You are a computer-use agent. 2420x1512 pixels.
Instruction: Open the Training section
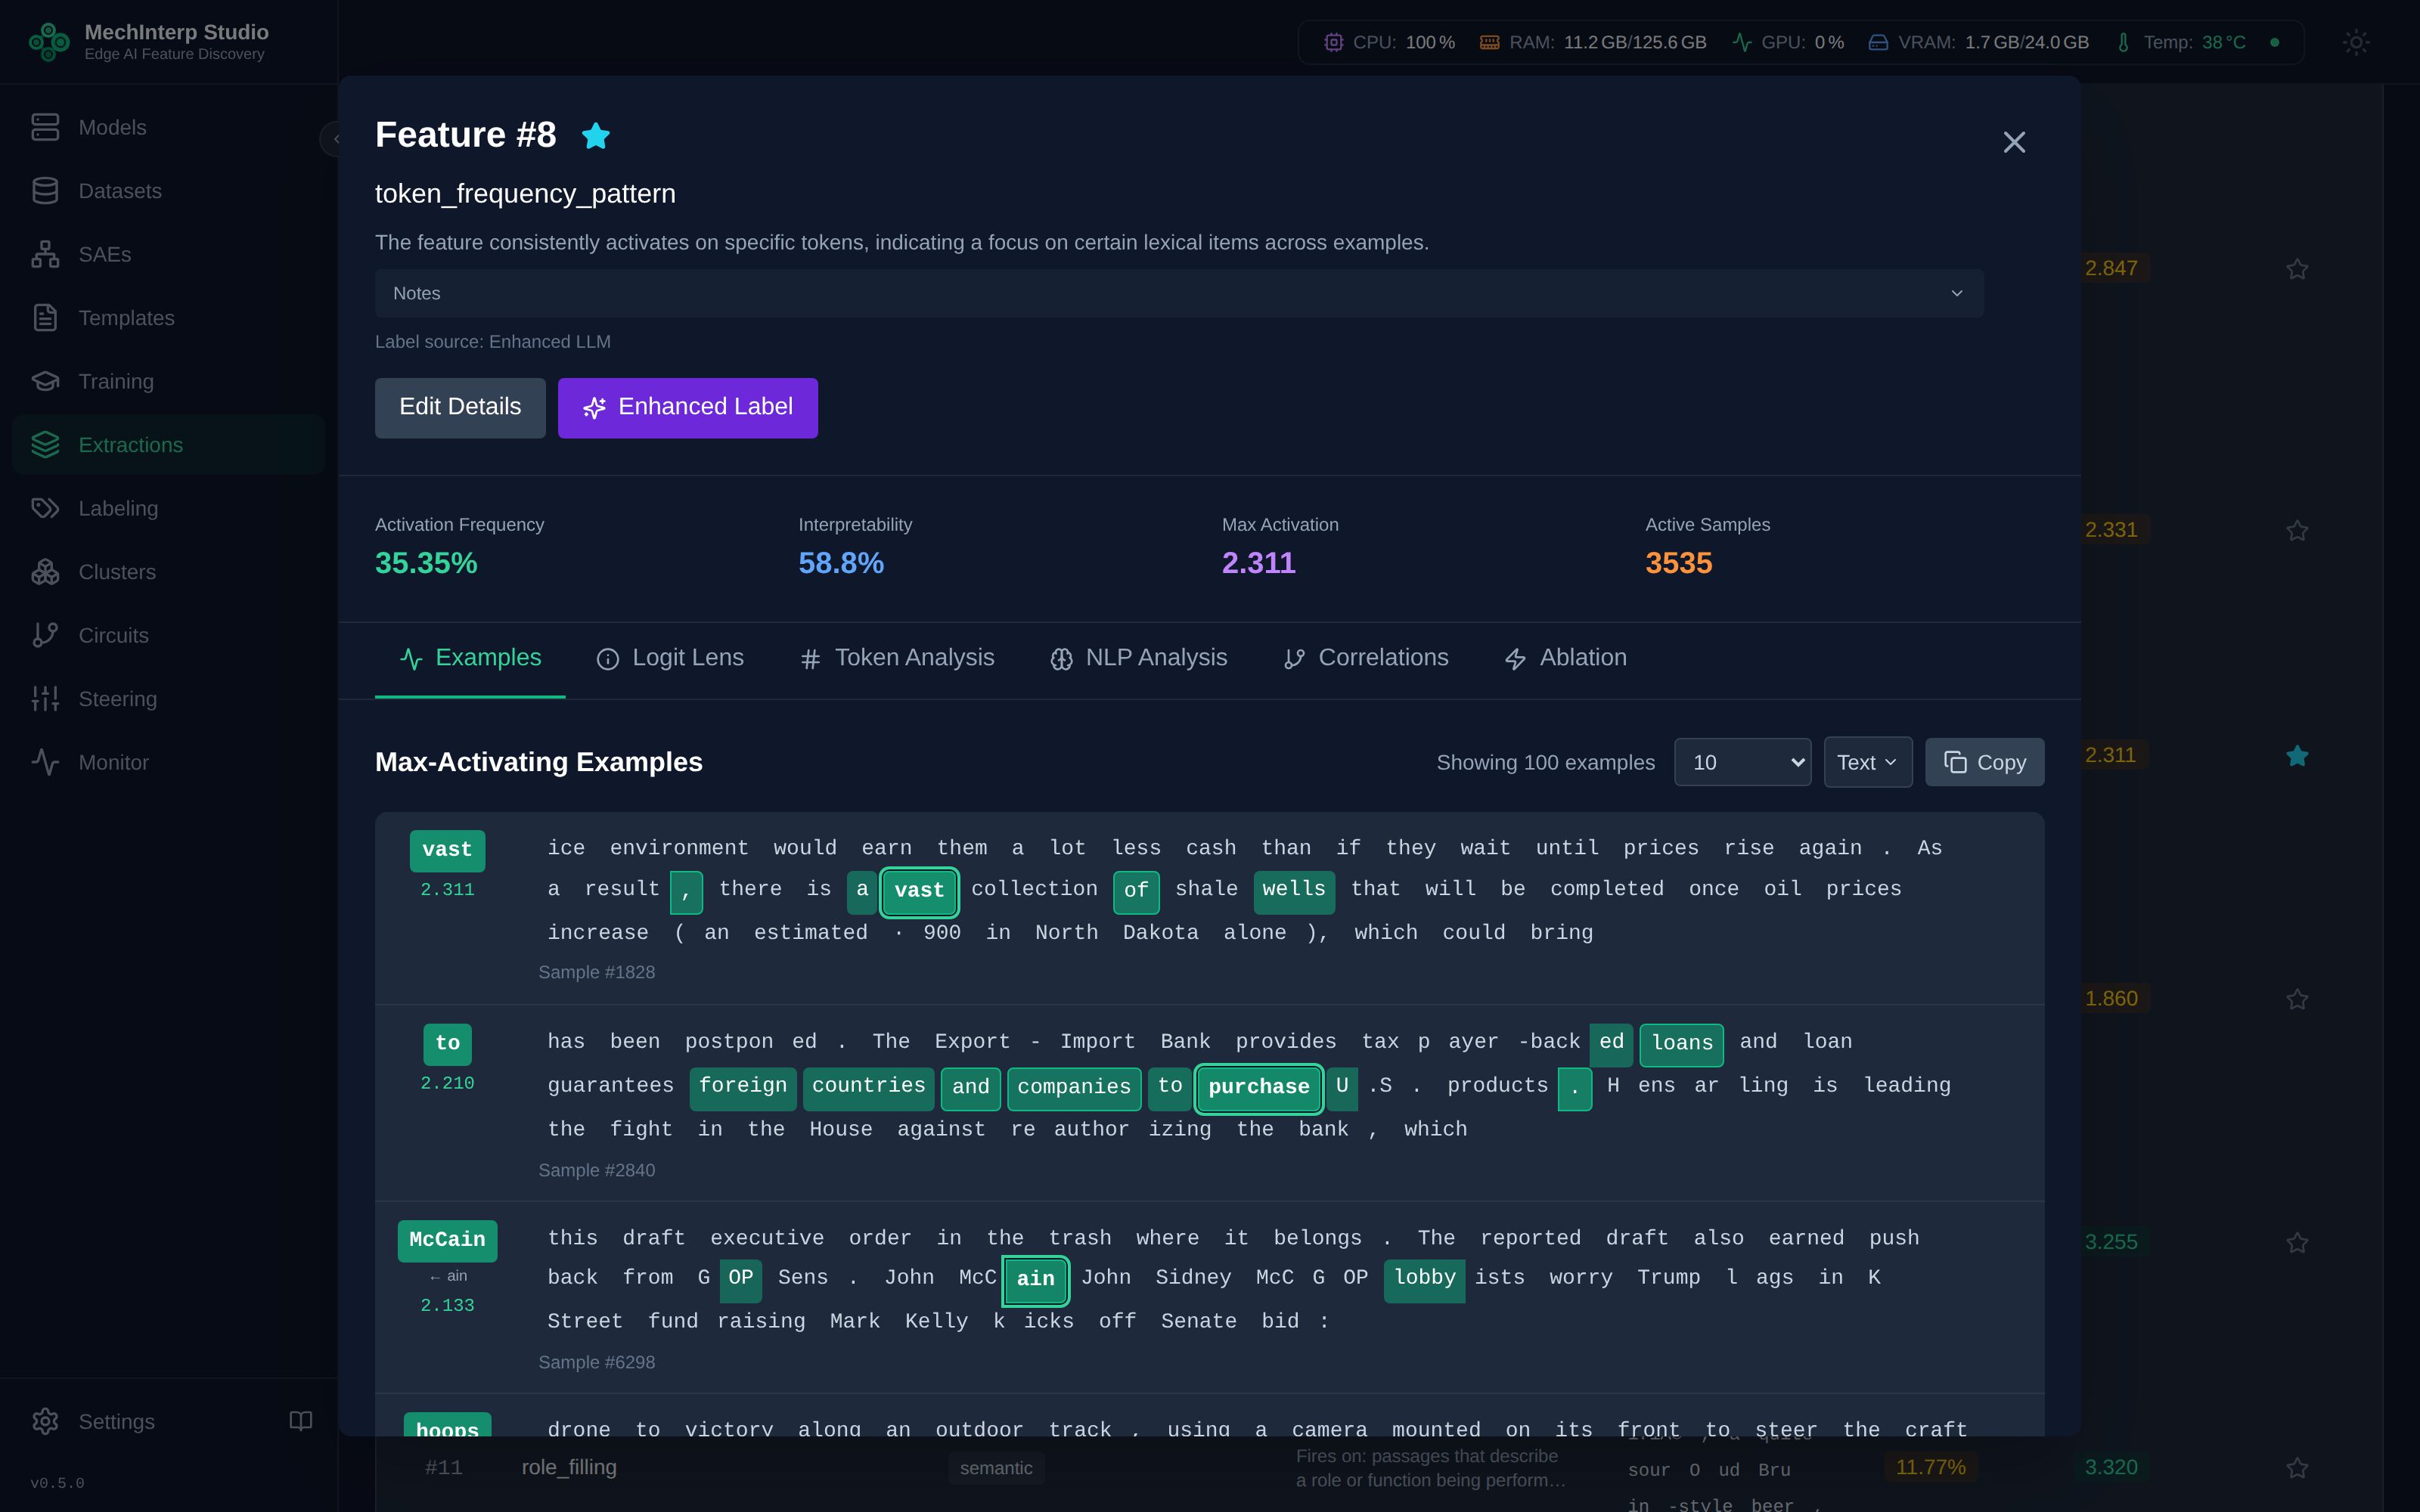168,381
